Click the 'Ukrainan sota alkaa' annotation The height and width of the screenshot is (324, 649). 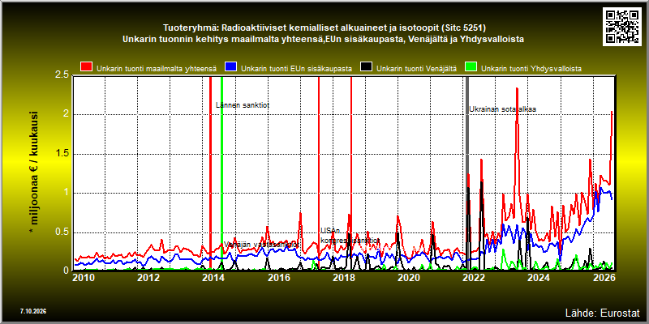[502, 109]
